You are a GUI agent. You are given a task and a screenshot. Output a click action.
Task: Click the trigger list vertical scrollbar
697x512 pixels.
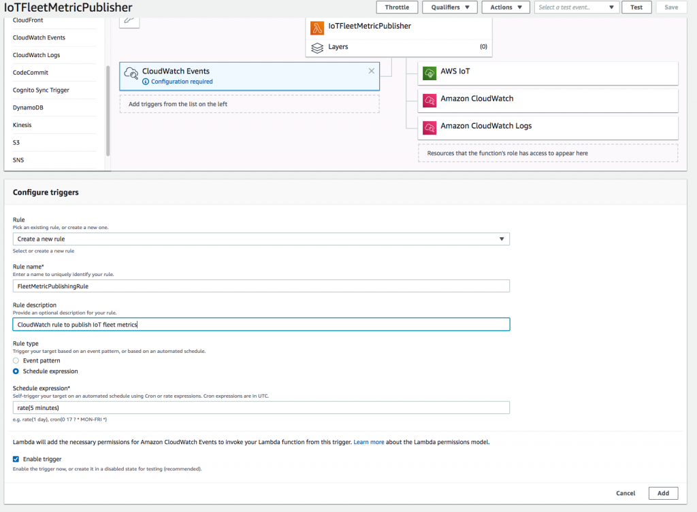(x=108, y=111)
